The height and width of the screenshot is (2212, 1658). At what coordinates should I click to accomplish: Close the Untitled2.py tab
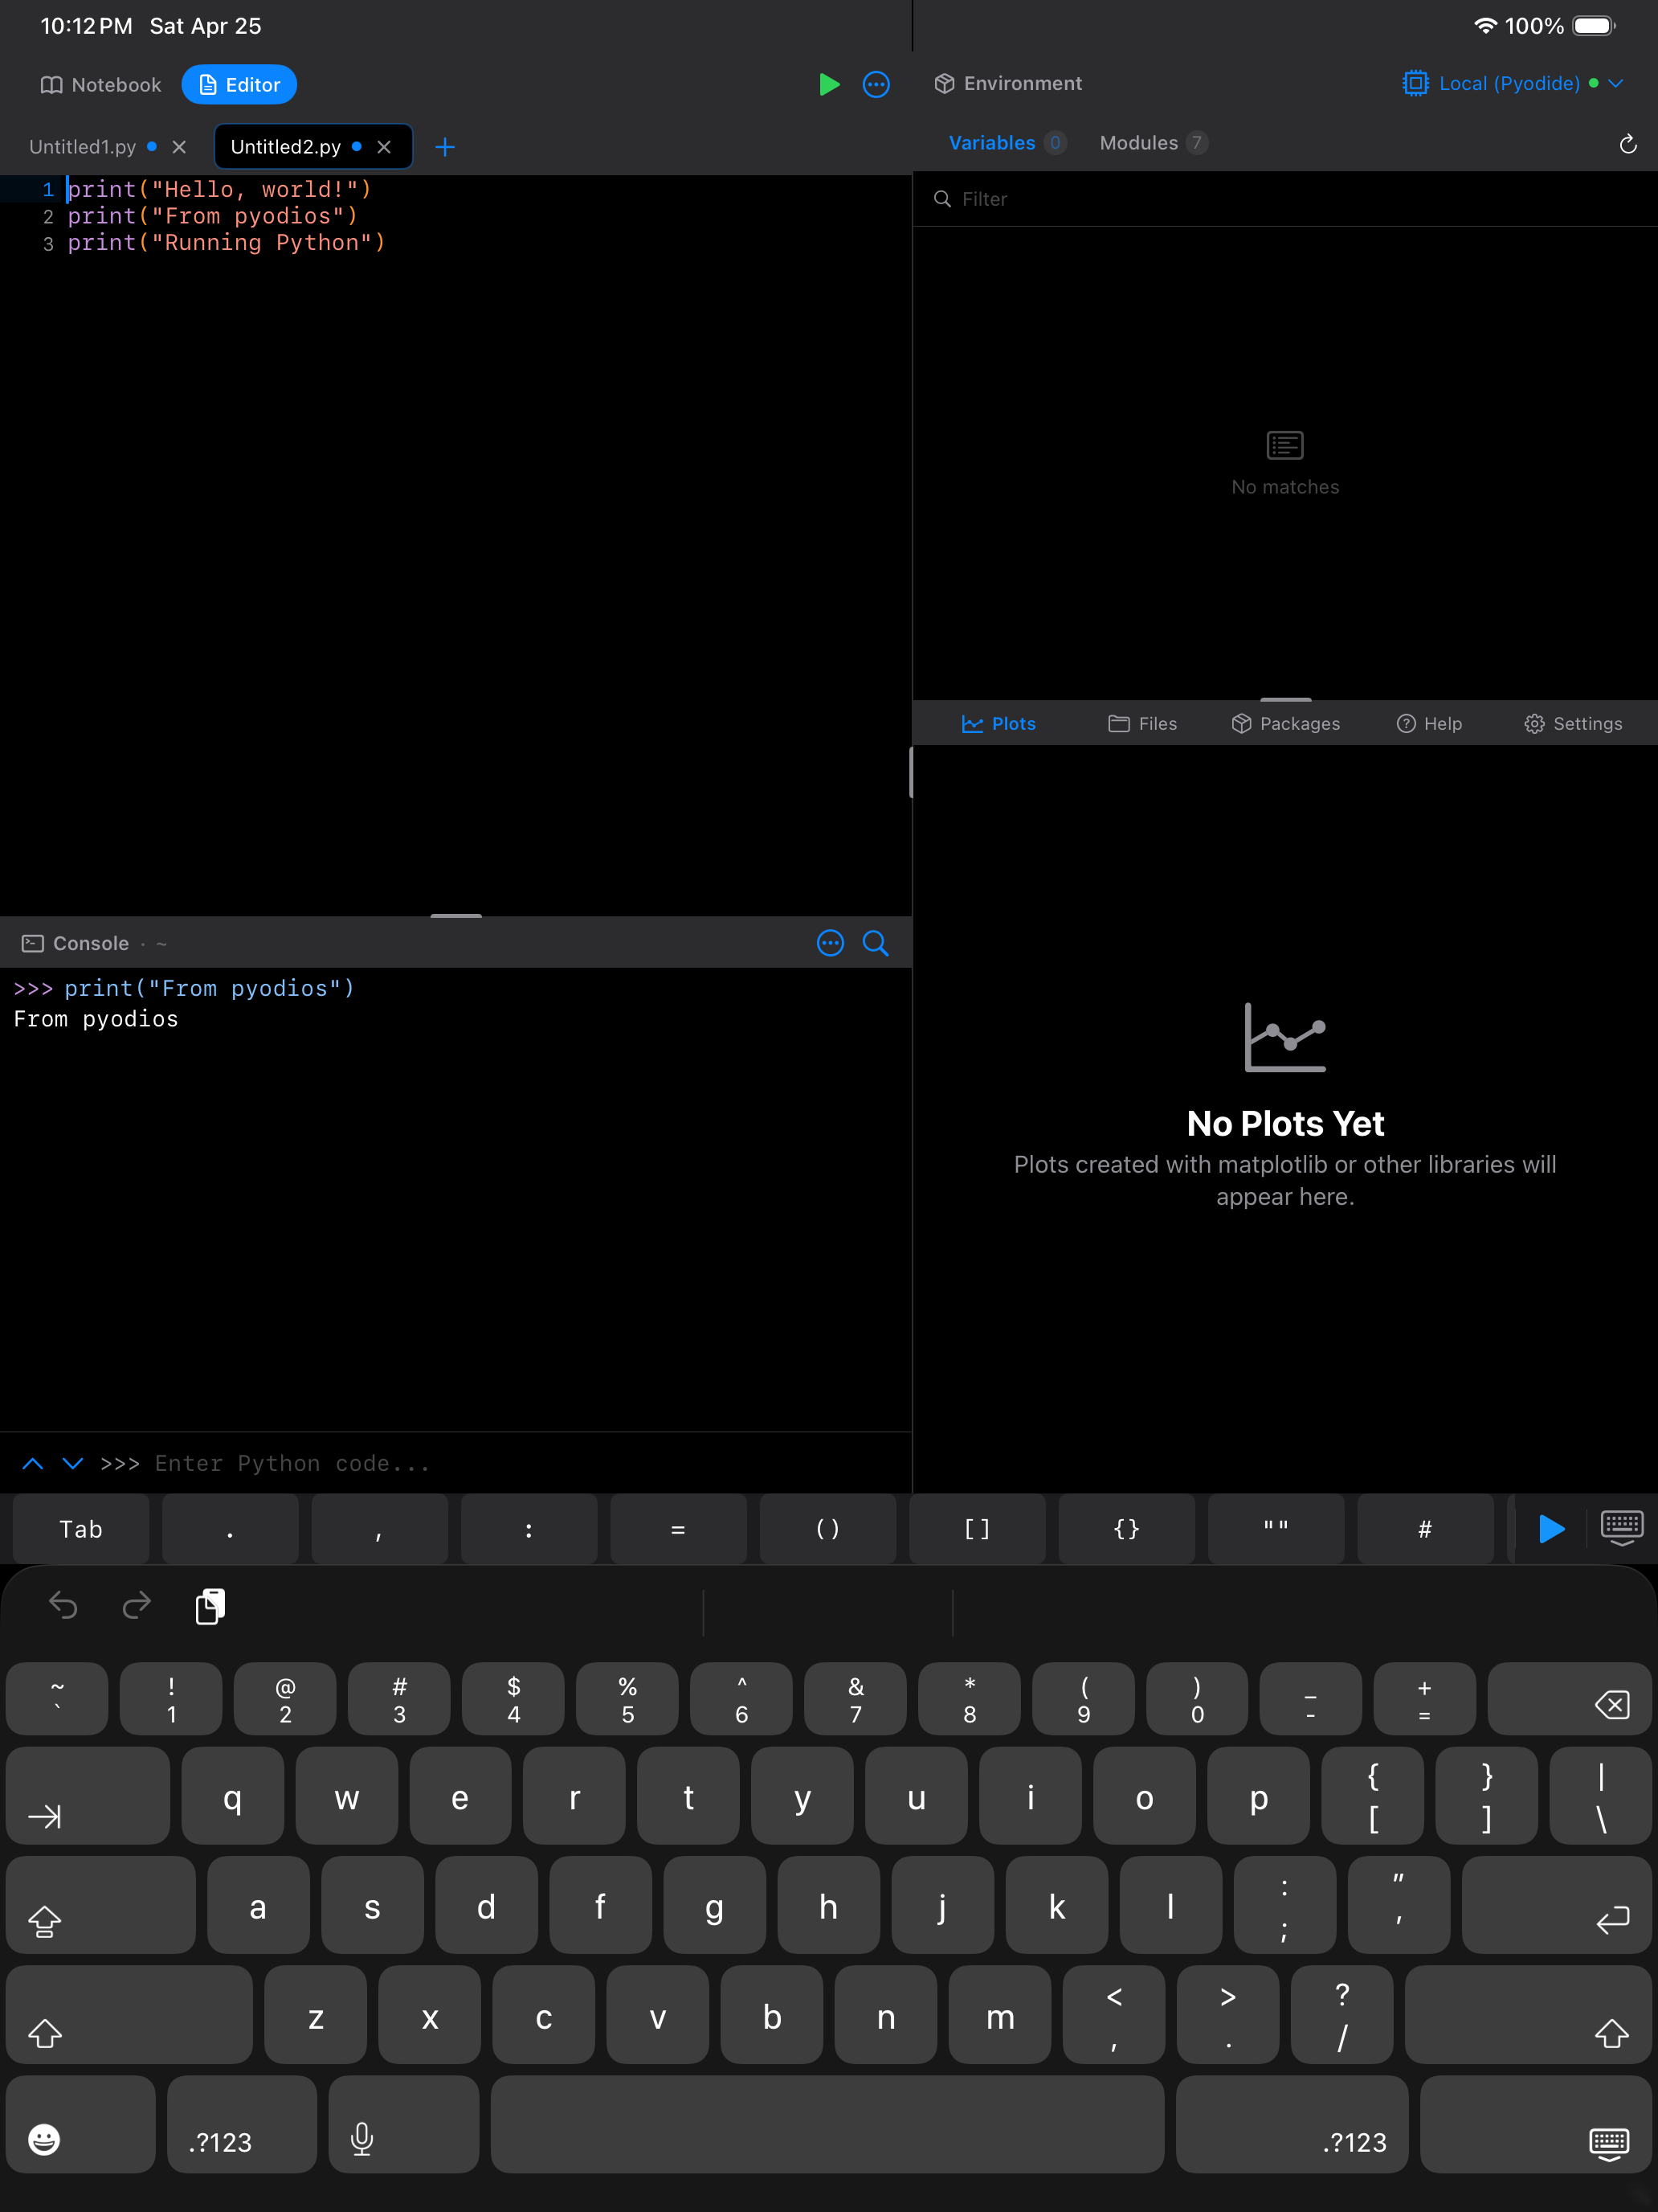pyautogui.click(x=384, y=147)
